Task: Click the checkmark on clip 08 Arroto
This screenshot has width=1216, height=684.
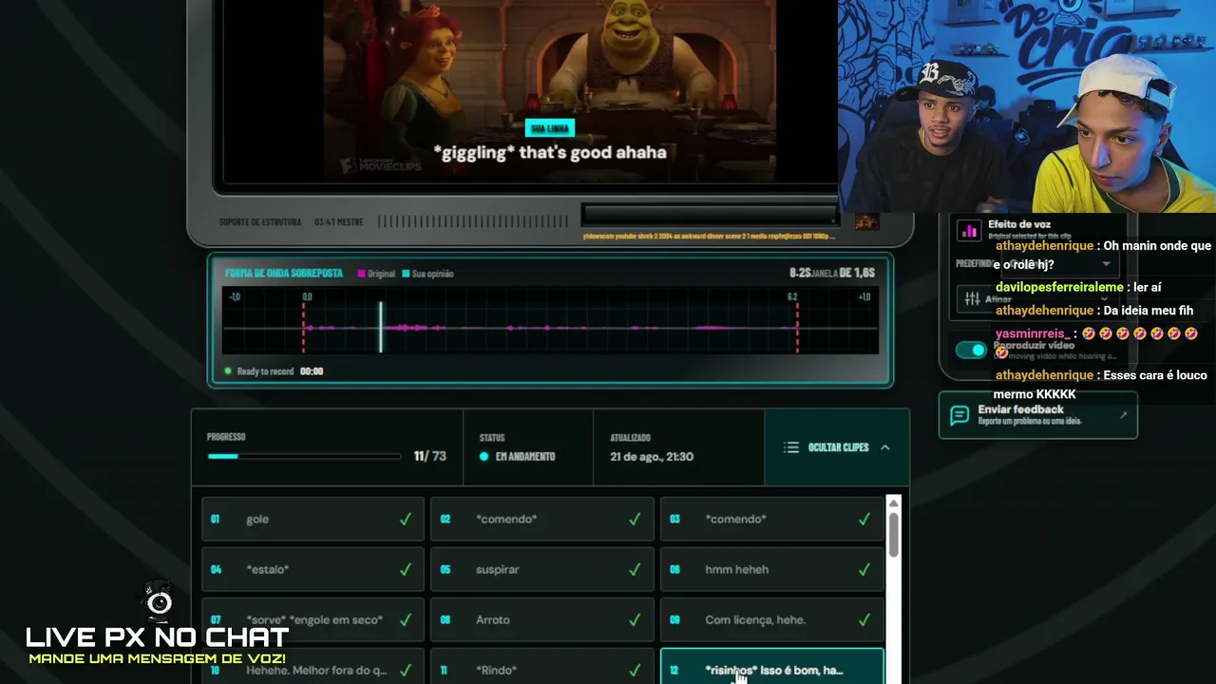Action: [x=635, y=620]
